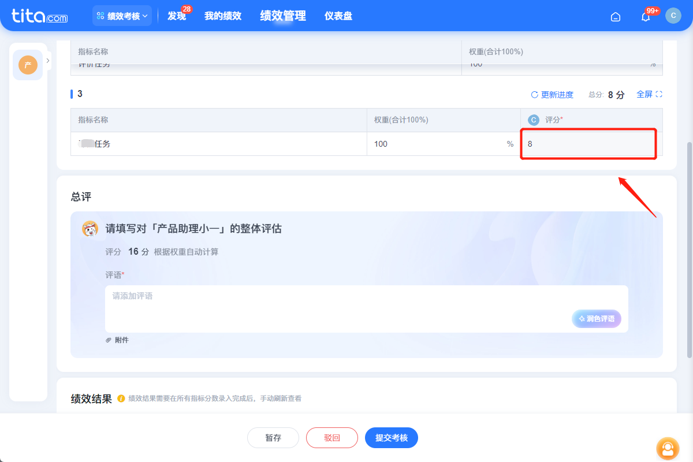The width and height of the screenshot is (693, 462).
Task: Submit the review with 提交考核
Action: coord(392,438)
